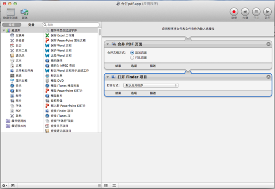Viewport: 275px width, 189px height.
Task: Open the 媒体 media browser icon
Action: [25, 12]
